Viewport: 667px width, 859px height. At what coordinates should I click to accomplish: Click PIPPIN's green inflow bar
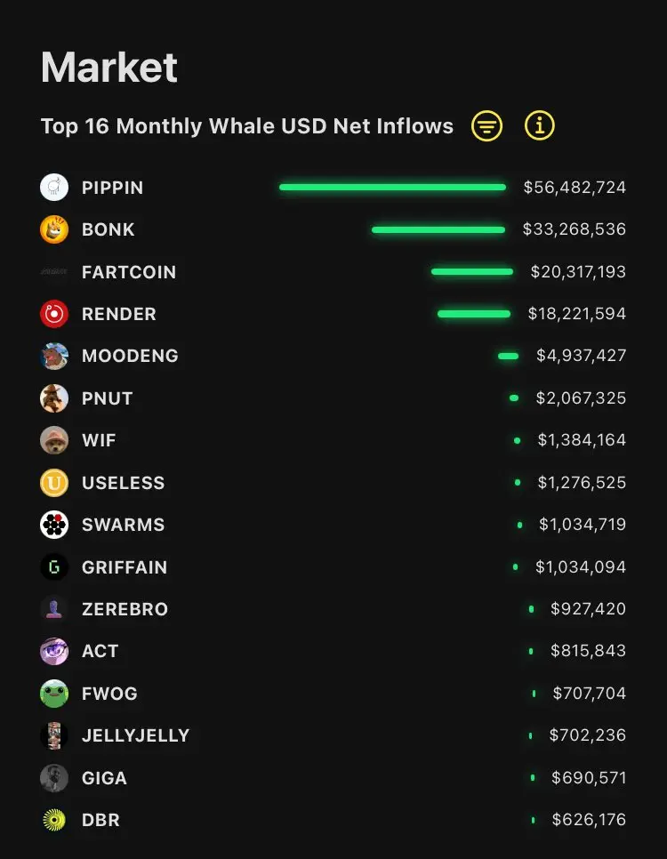point(392,188)
